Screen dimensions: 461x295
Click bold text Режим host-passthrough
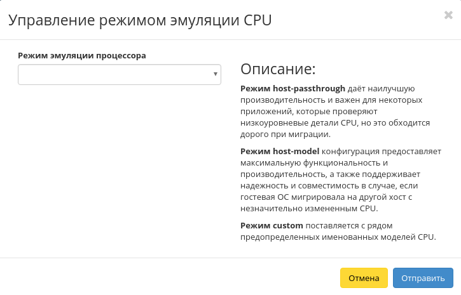292,89
